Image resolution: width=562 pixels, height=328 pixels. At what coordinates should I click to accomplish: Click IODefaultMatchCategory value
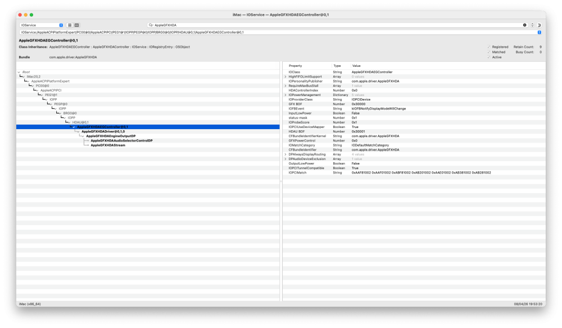pos(370,145)
